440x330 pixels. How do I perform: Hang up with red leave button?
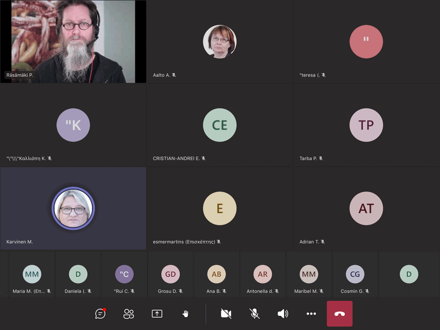pos(339,314)
